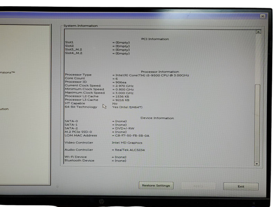The image size is (277, 207).
Task: Click the SATA-0 row label
Action: pyautogui.click(x=71, y=121)
